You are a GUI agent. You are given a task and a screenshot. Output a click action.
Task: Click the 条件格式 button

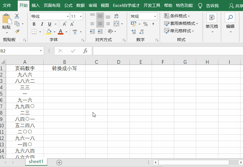coord(177,16)
